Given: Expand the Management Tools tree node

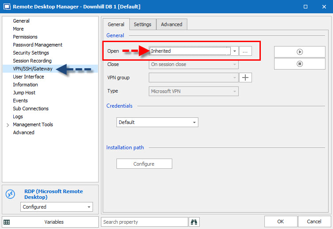Looking at the screenshot, I should point(8,125).
